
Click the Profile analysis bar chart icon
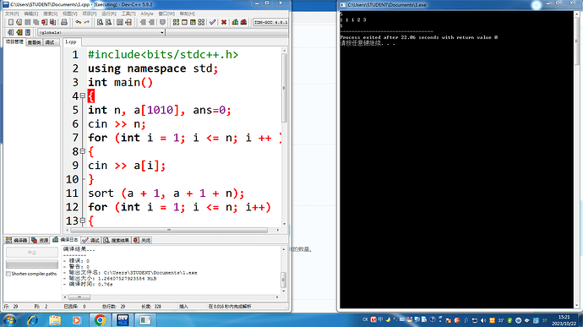[235, 22]
